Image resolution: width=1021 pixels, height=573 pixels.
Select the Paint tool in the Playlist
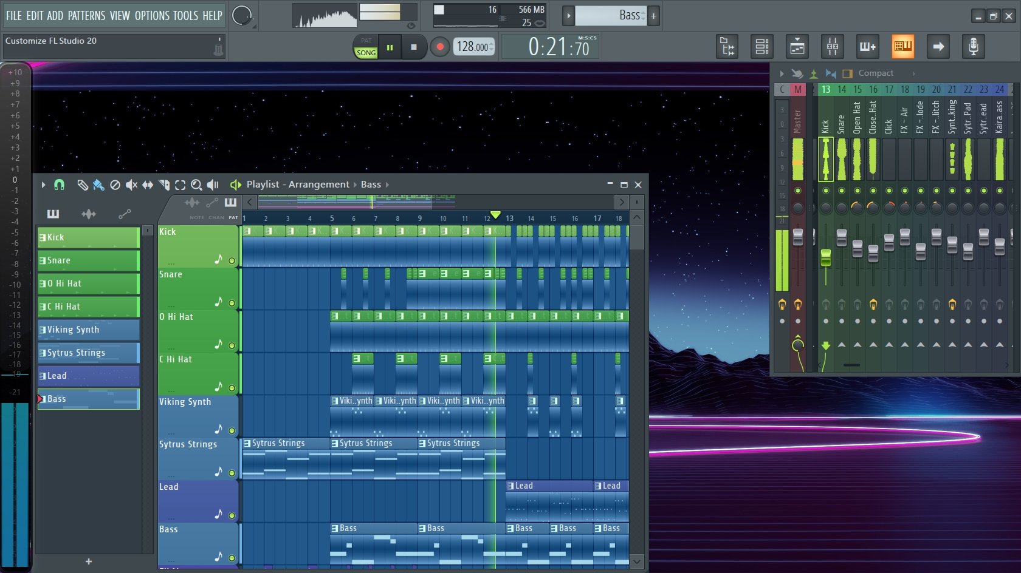[99, 185]
